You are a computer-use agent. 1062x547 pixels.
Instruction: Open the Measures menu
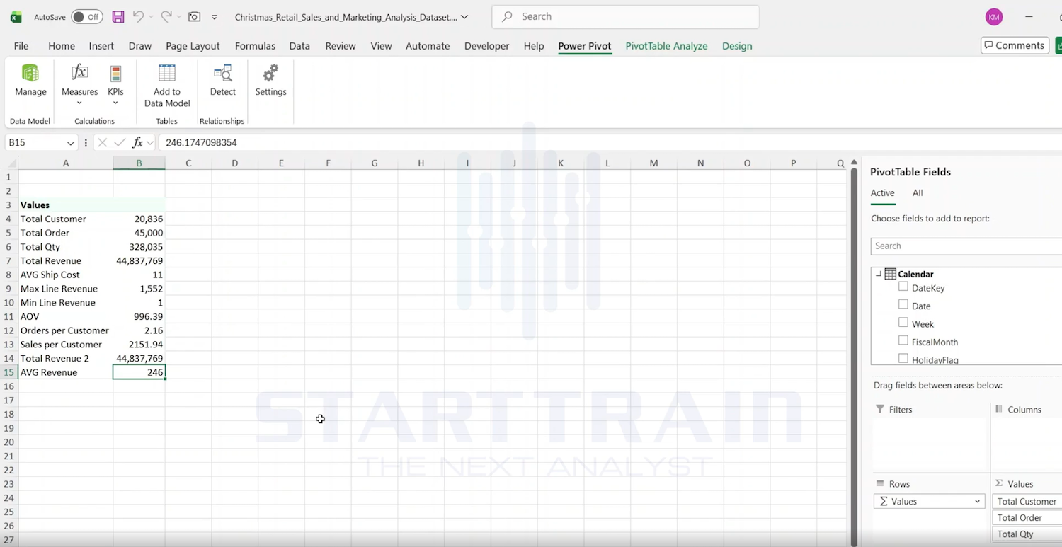[x=79, y=85]
